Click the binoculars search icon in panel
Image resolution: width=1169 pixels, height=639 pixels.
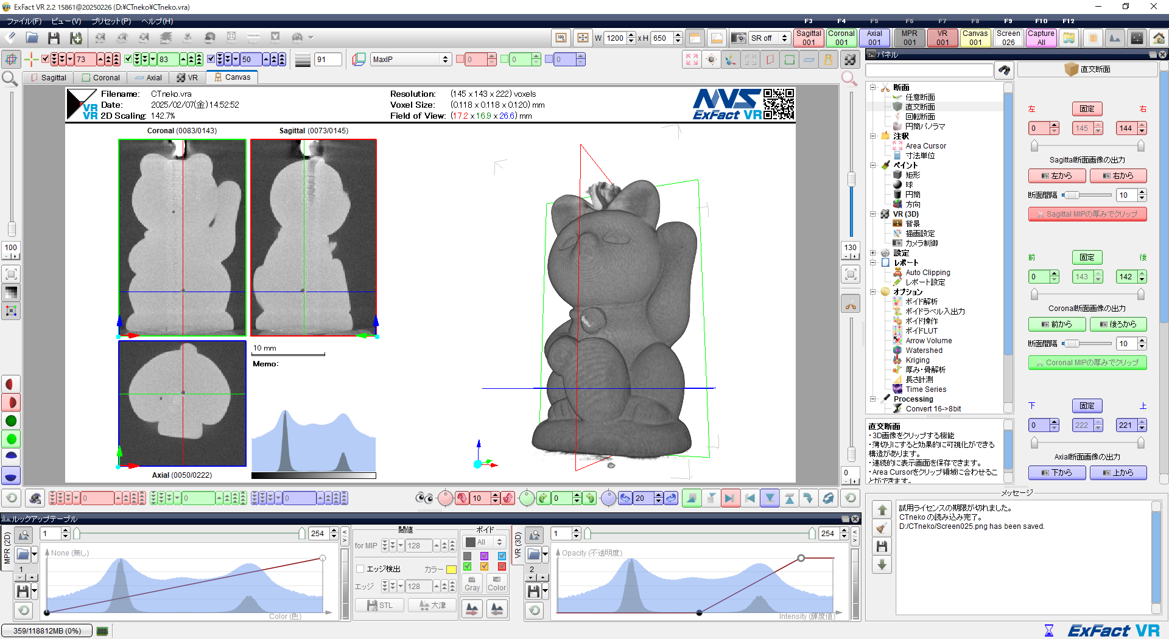[x=1004, y=71]
